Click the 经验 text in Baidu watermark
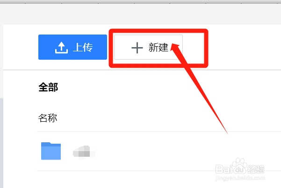Screen dimensions: 281x188 point(256,169)
